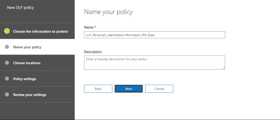Screen dimensions: 280x120
Task: Focus the Description text area
Action: pos(154,62)
